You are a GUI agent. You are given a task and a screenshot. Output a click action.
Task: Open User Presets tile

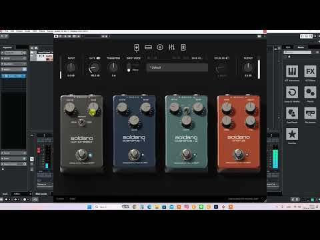292,113
